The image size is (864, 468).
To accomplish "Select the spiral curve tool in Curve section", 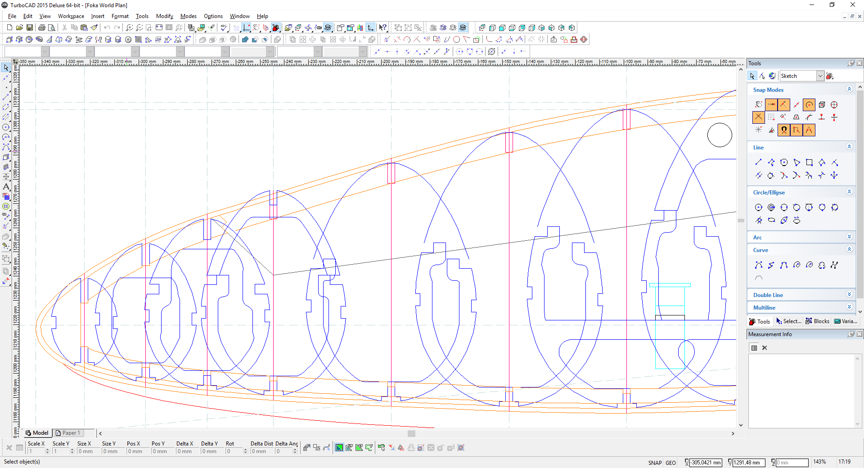I will (796, 265).
